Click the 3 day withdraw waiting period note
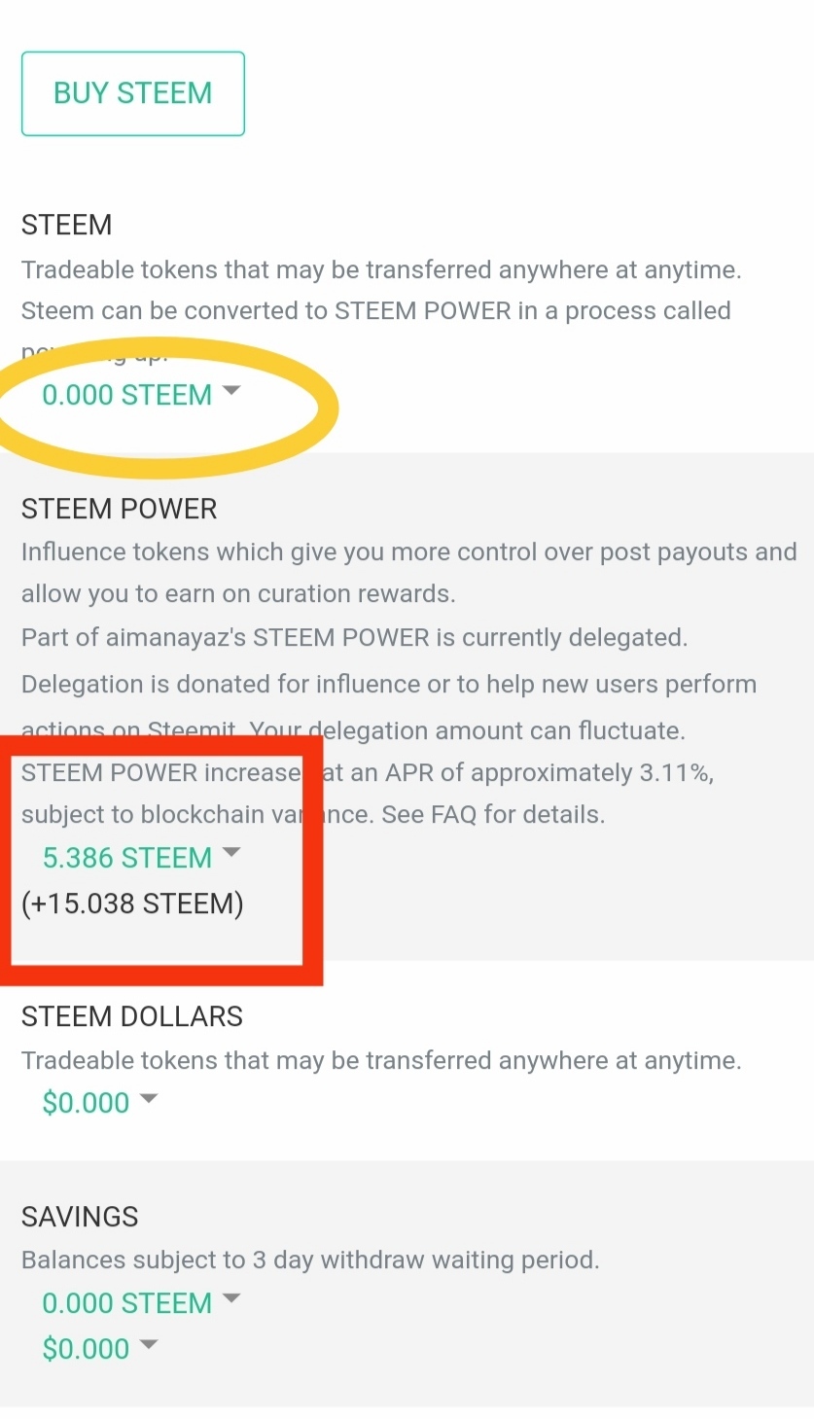 coord(310,1260)
